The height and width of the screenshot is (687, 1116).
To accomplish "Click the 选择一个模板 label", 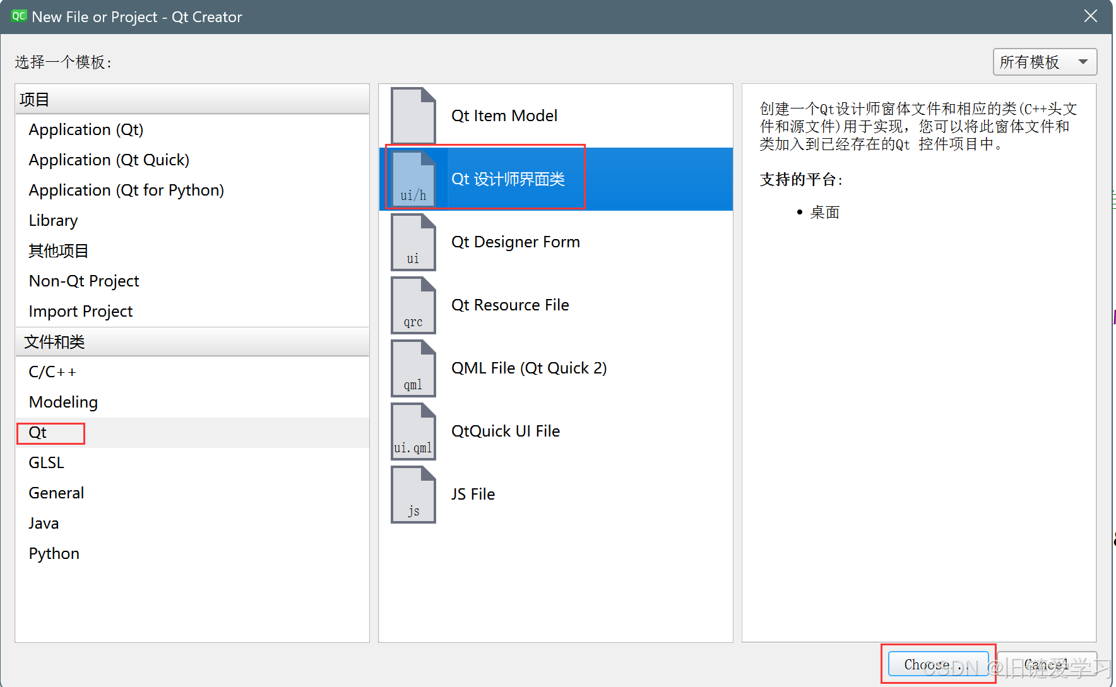I will [63, 62].
